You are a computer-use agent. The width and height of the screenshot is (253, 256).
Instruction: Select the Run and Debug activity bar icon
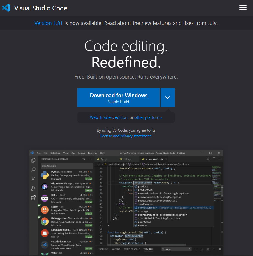click(33, 188)
